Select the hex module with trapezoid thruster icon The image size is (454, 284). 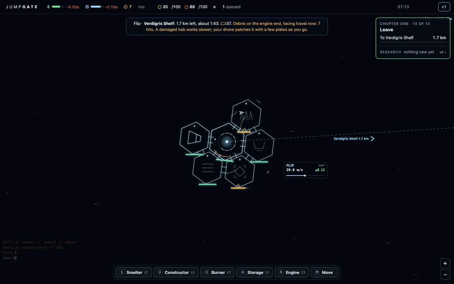(x=195, y=138)
